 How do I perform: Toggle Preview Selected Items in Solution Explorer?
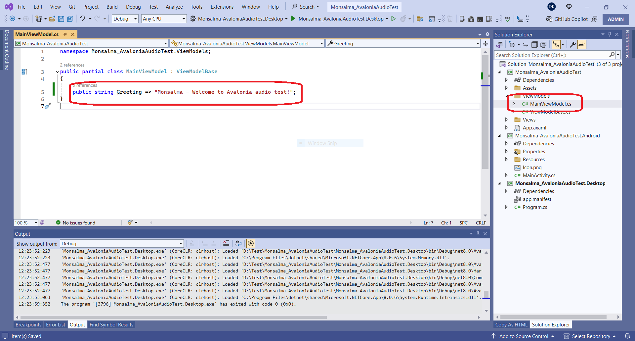[x=582, y=45]
